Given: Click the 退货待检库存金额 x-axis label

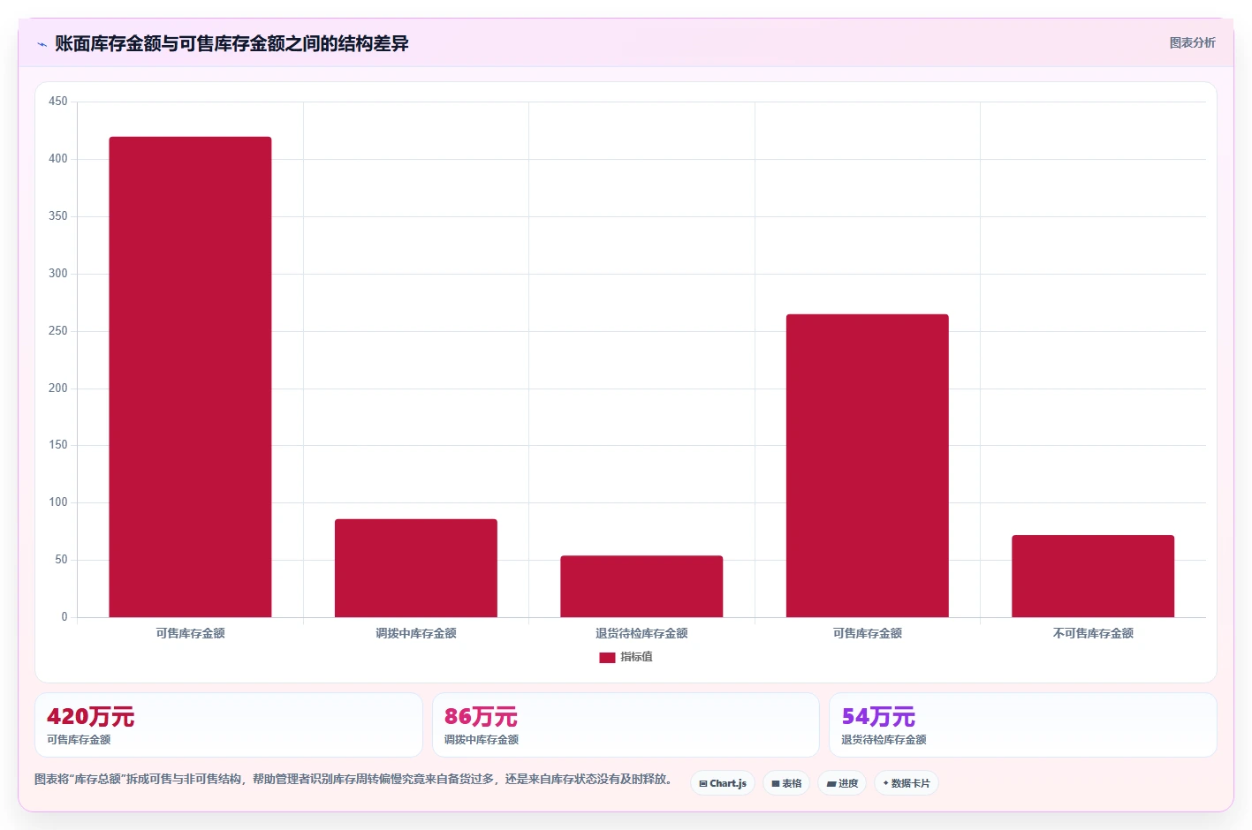Looking at the screenshot, I should click(641, 633).
